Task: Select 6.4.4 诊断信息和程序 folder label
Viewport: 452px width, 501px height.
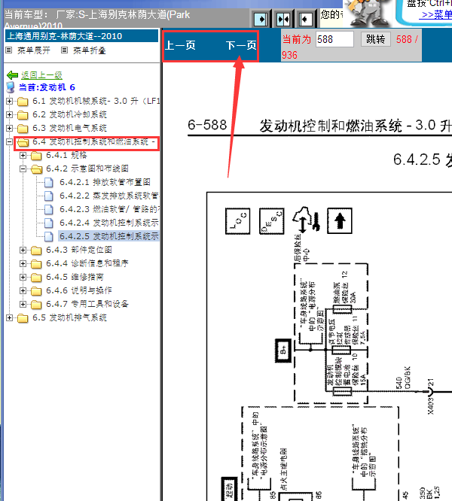Action: pos(87,263)
